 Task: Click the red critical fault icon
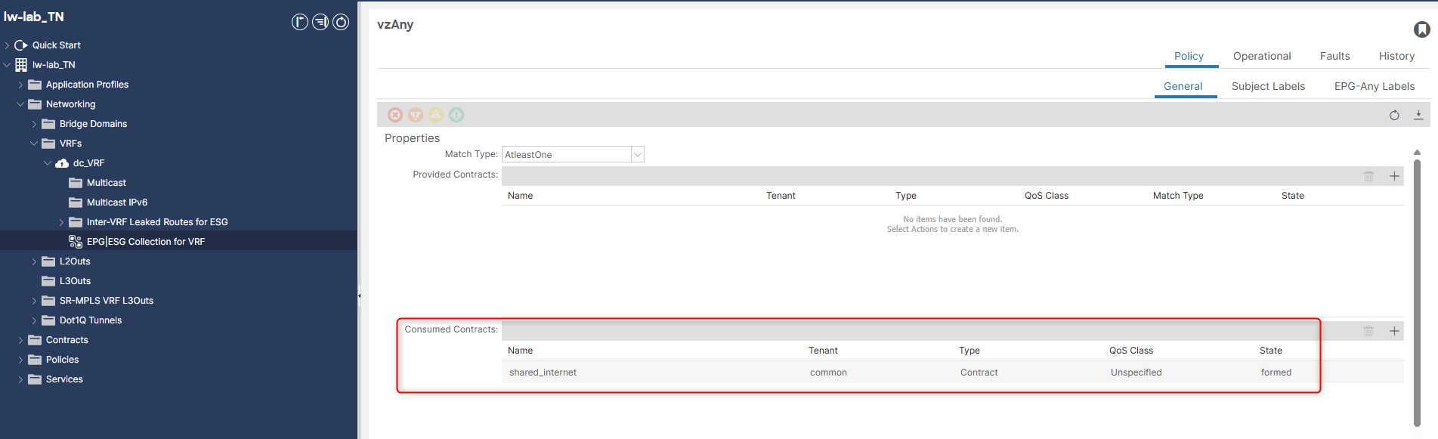(x=395, y=115)
